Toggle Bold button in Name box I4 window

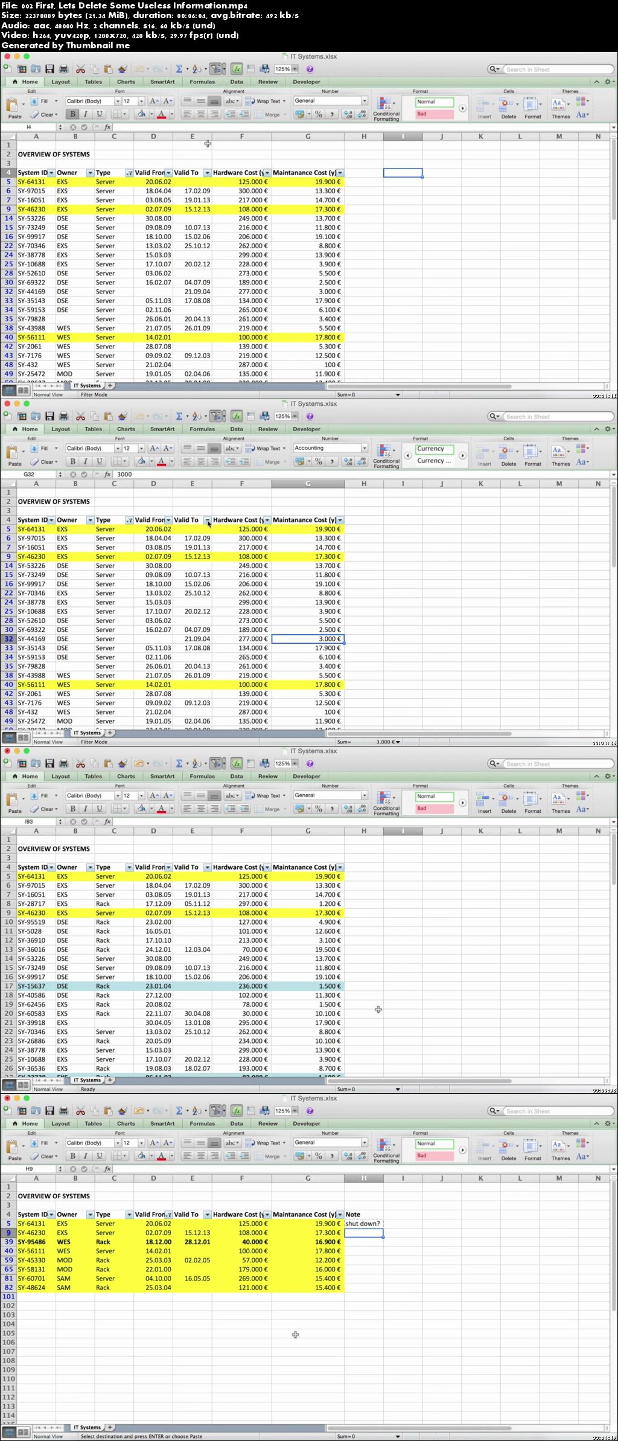pos(72,114)
